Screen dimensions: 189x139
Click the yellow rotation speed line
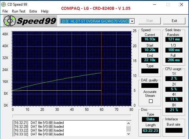coord(57,90)
